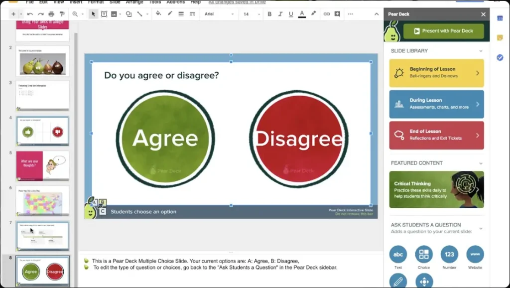
Task: Toggle italic formatting in the toolbar
Action: tap(280, 13)
